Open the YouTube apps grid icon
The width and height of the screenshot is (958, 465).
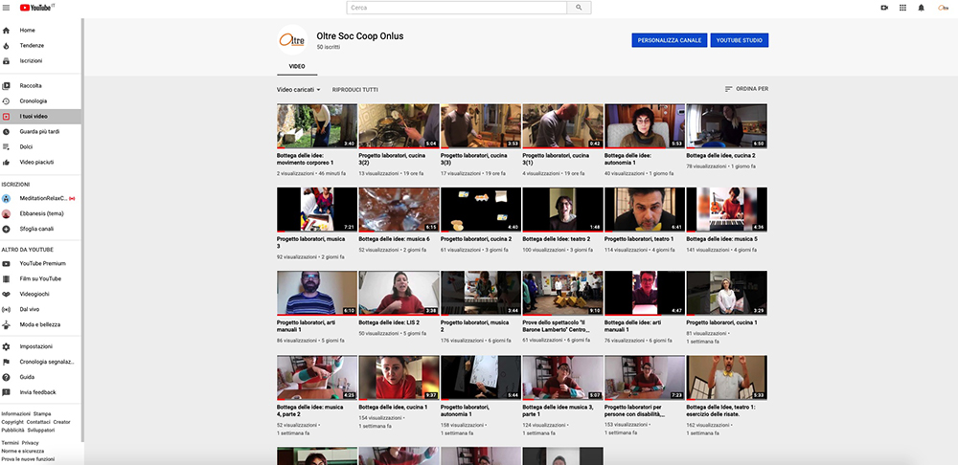902,8
